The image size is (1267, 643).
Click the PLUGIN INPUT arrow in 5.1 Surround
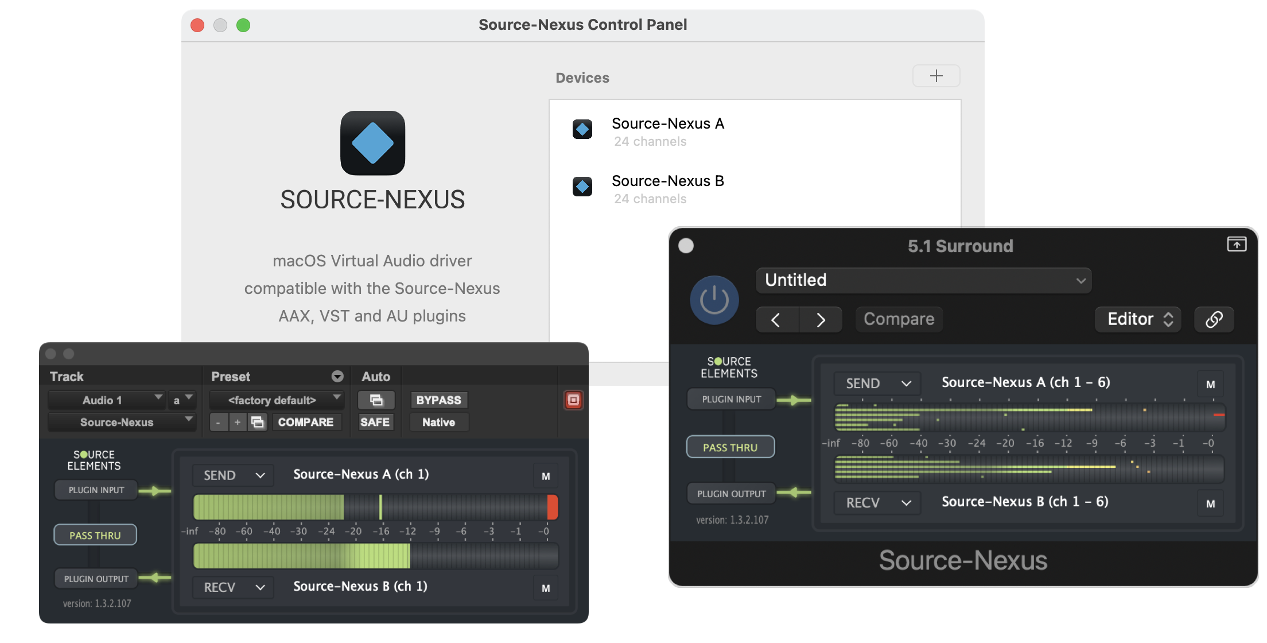(794, 400)
